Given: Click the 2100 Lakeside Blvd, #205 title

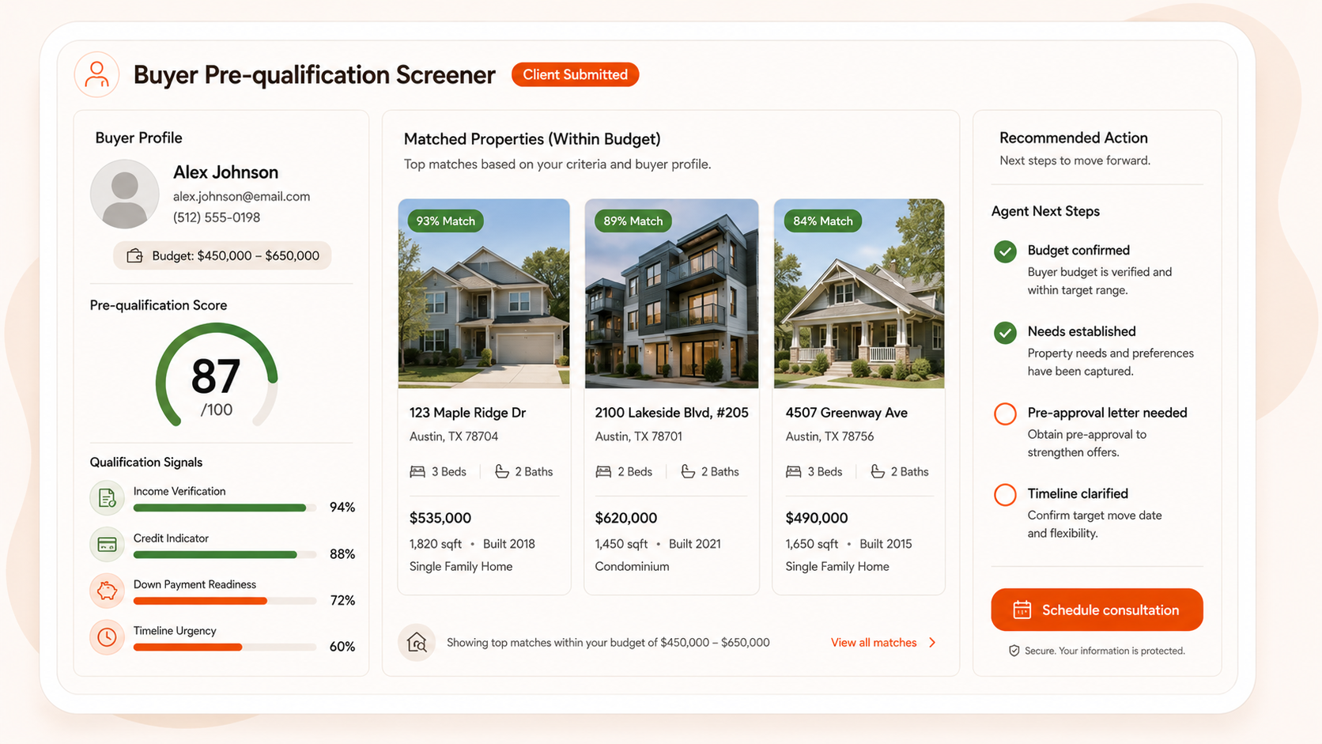Looking at the screenshot, I should [671, 413].
